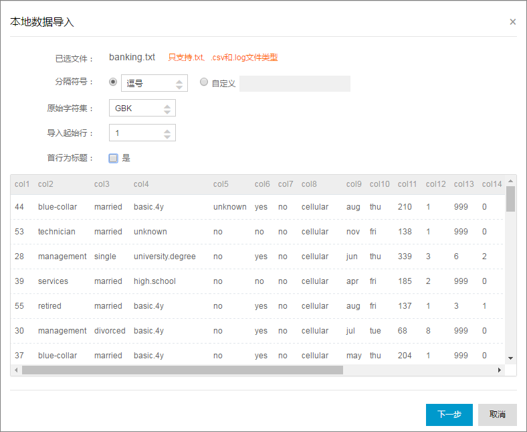
Task: Click the 68 value cell
Action: [x=403, y=331]
